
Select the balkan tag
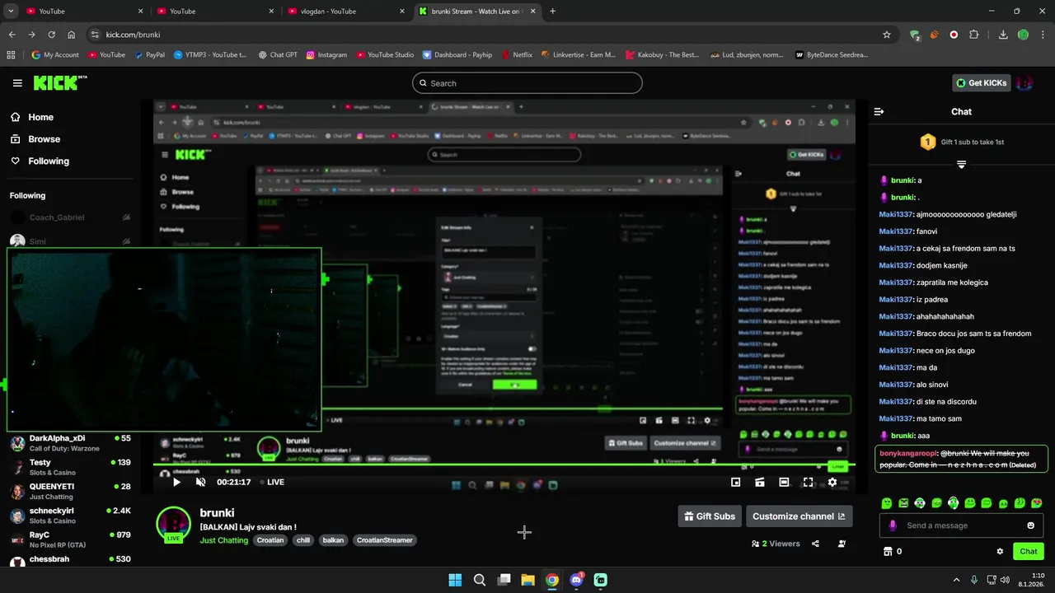click(x=333, y=540)
